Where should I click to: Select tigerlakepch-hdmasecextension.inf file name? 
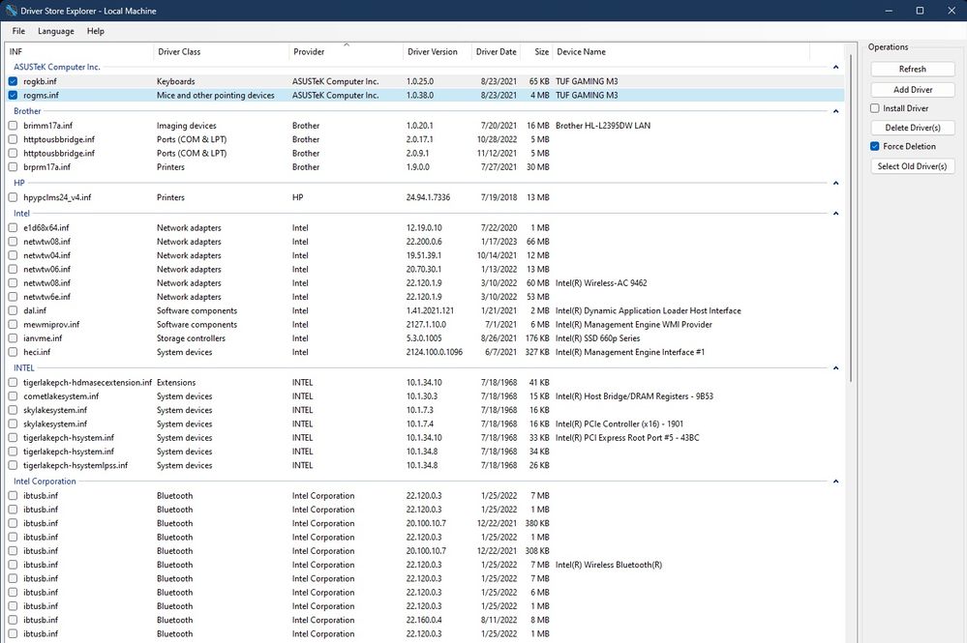click(87, 382)
